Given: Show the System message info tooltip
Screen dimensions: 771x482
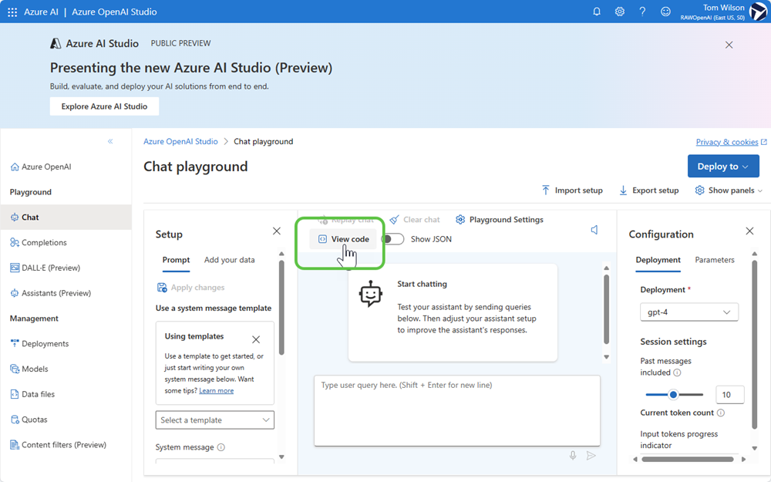Looking at the screenshot, I should point(221,447).
